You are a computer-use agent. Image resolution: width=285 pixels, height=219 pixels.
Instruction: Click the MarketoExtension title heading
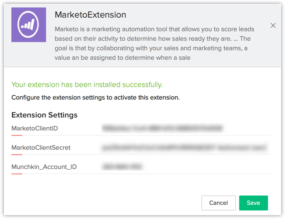coord(90,15)
